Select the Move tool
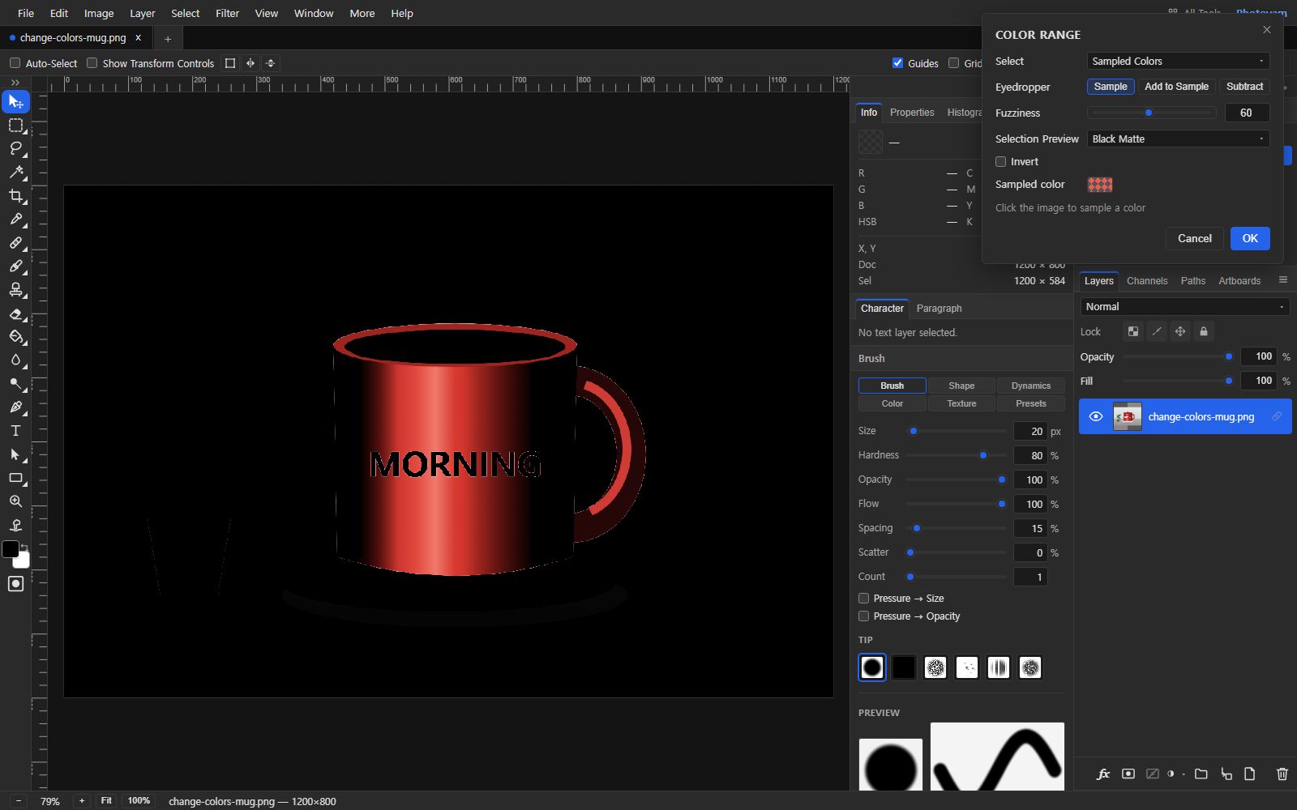 point(15,101)
